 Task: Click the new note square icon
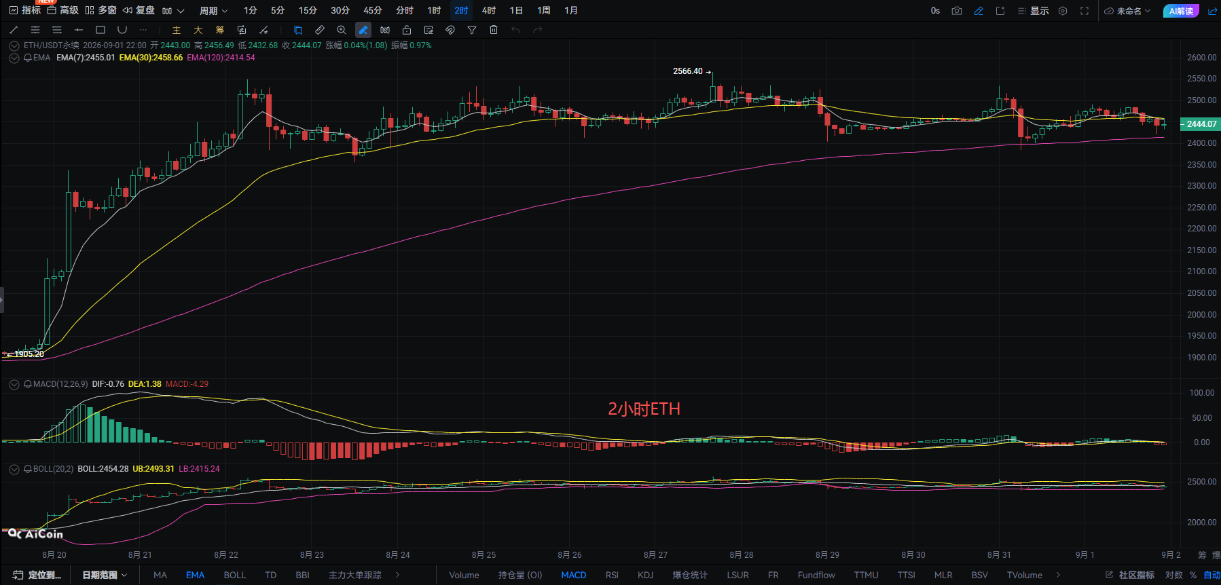coord(1000,11)
